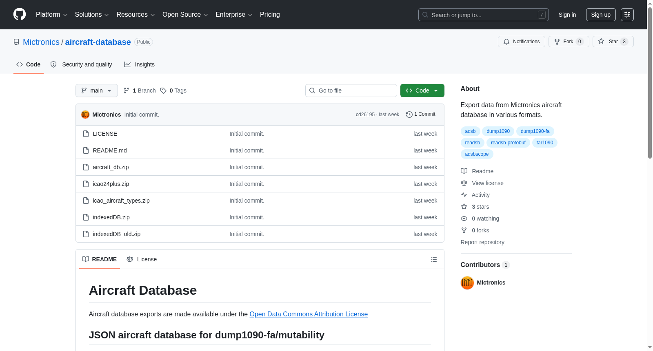Click Report repository link
653x351 pixels.
point(482,242)
